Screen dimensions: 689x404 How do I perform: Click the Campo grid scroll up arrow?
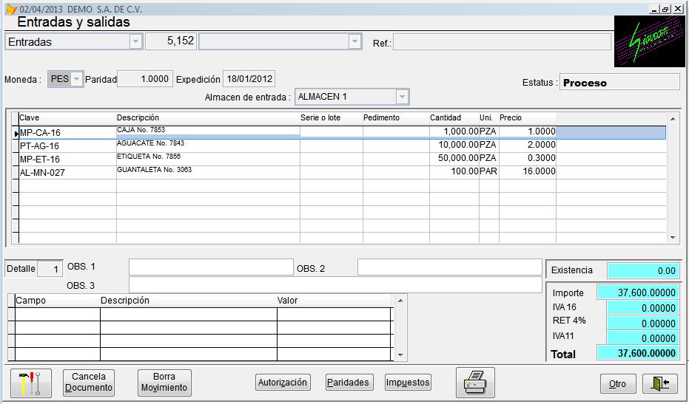(x=400, y=301)
